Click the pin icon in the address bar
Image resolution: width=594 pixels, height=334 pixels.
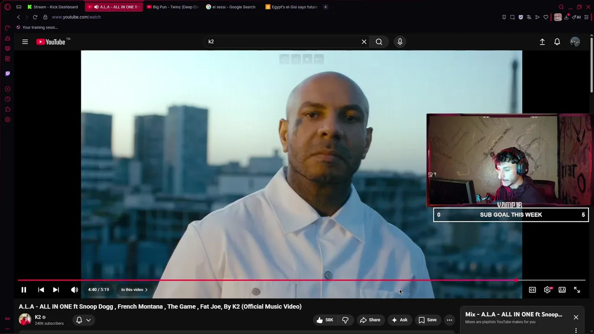click(504, 17)
